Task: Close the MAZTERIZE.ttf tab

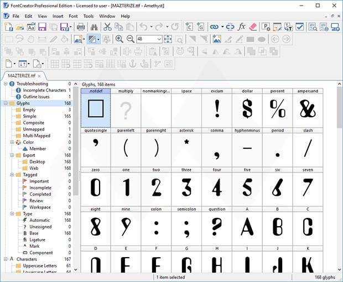Action: [x=39, y=76]
